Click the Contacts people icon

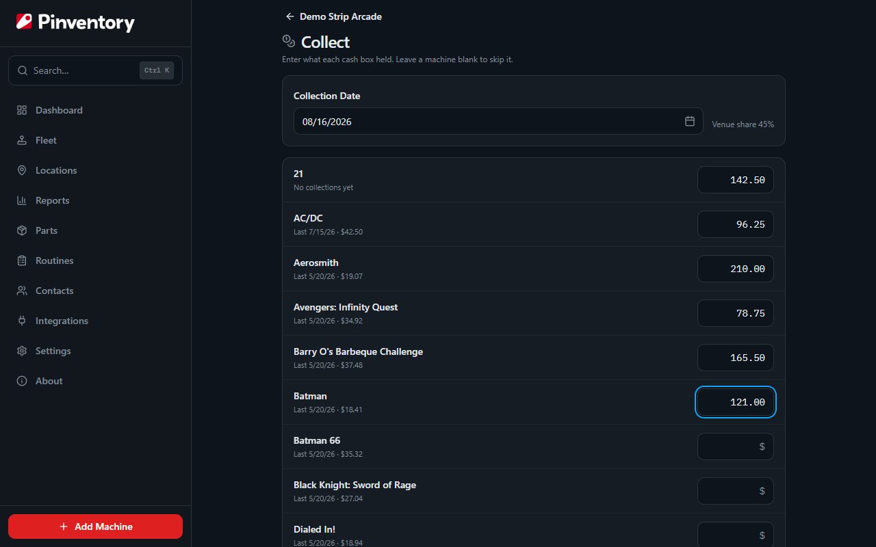[x=22, y=291]
